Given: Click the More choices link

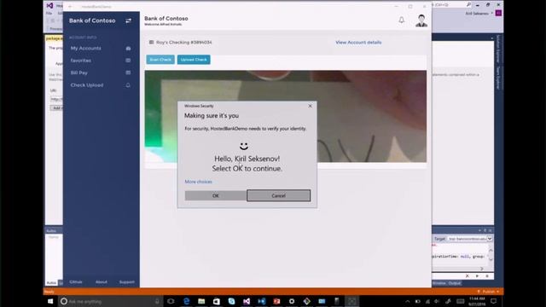Looking at the screenshot, I should (198, 182).
